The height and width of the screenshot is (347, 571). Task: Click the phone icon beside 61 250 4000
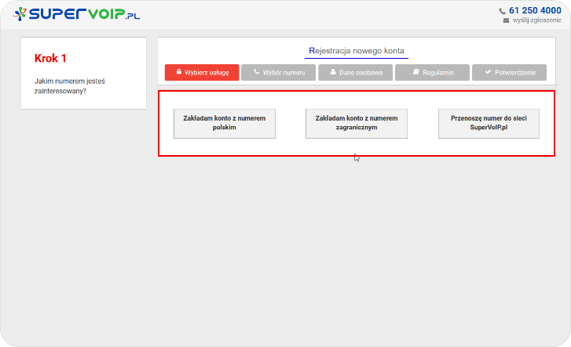[503, 11]
